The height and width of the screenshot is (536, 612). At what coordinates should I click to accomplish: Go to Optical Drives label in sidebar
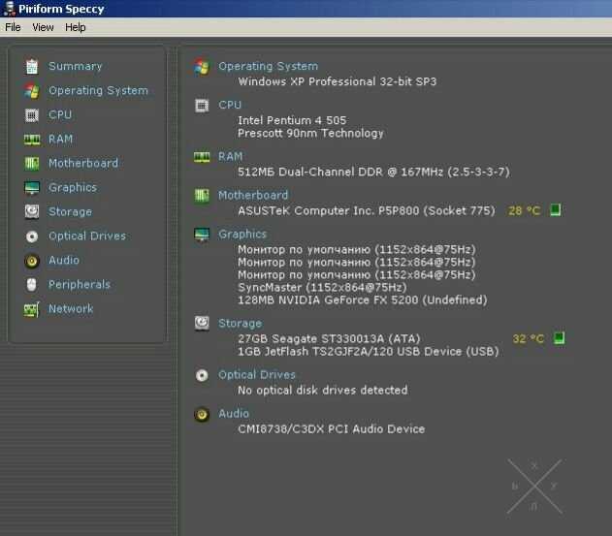87,236
